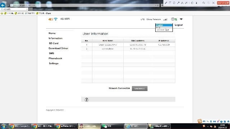Select the text 'A' annotation tool

tap(182, 3)
